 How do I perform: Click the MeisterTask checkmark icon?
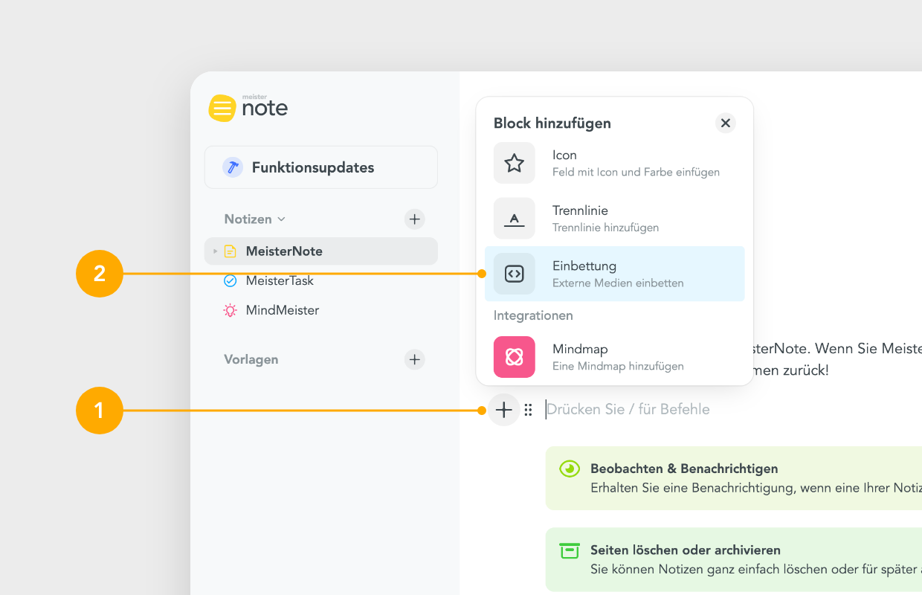pos(230,280)
